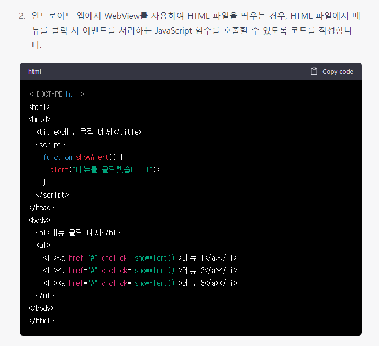Click the list item line for 메뉴 1
This screenshot has height=346, width=379.
[x=140, y=258]
